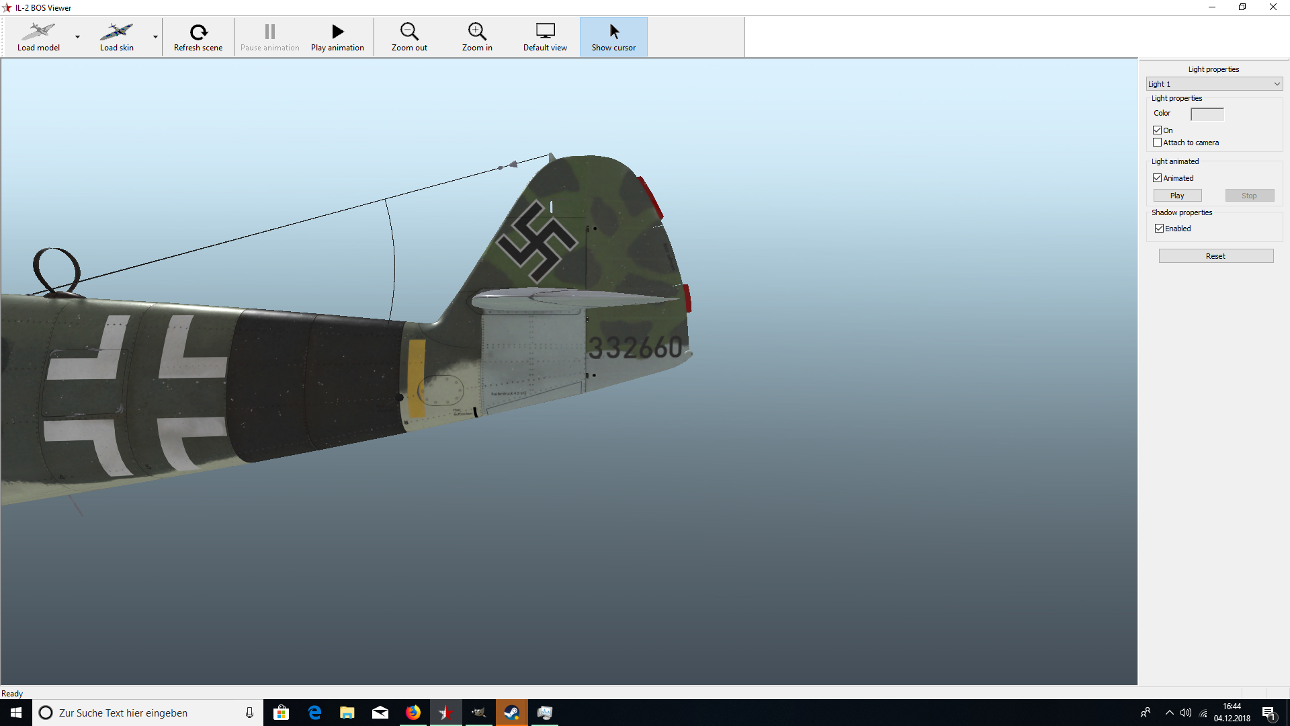Screen dimensions: 1290x726
Task: Click the taskbar microphone icon
Action: pyautogui.click(x=249, y=713)
